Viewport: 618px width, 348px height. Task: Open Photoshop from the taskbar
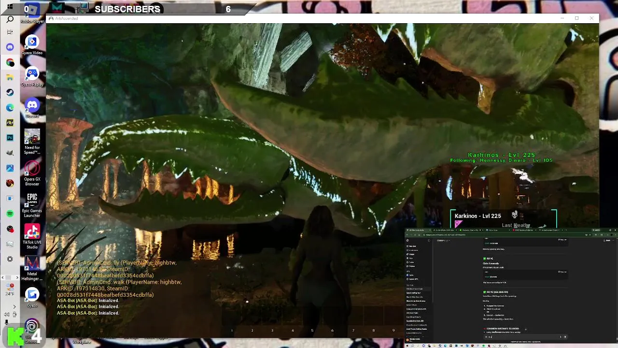[10, 138]
